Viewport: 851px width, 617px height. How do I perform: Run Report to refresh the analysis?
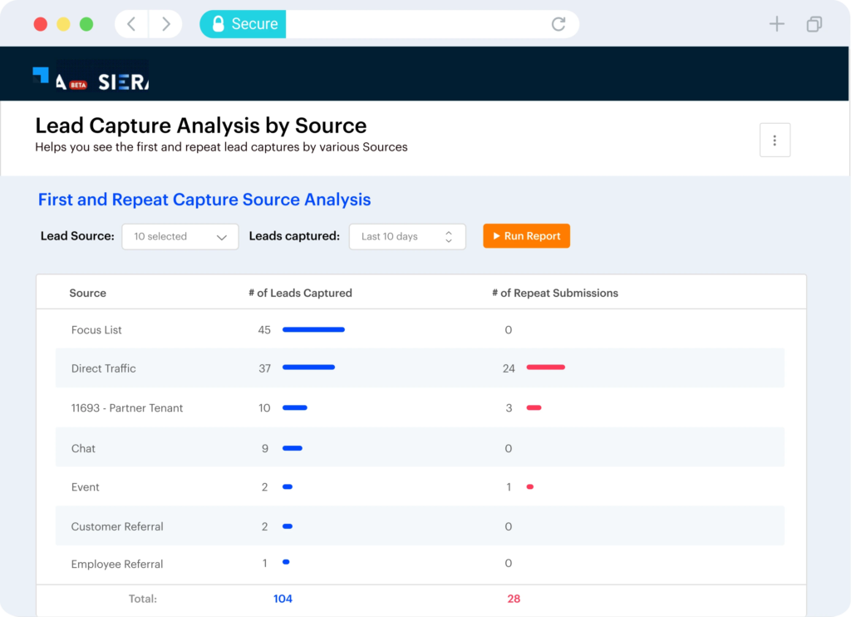(526, 235)
